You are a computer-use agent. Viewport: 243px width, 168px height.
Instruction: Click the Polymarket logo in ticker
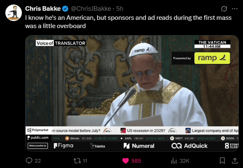38,130
